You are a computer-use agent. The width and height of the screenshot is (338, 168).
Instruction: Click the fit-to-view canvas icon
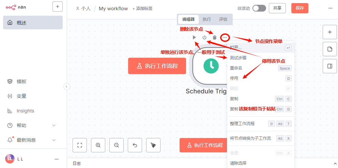pos(80,145)
